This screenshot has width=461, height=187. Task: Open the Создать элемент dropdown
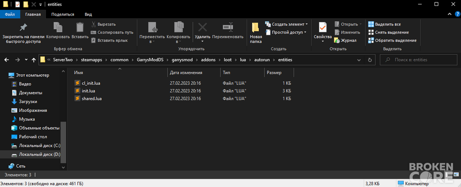(x=286, y=24)
